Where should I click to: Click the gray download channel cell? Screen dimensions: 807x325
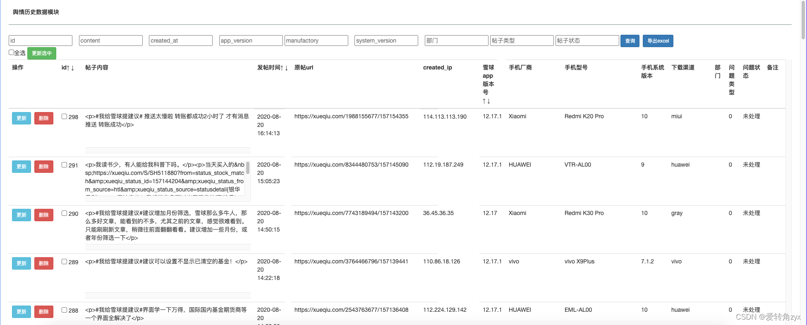click(677, 213)
